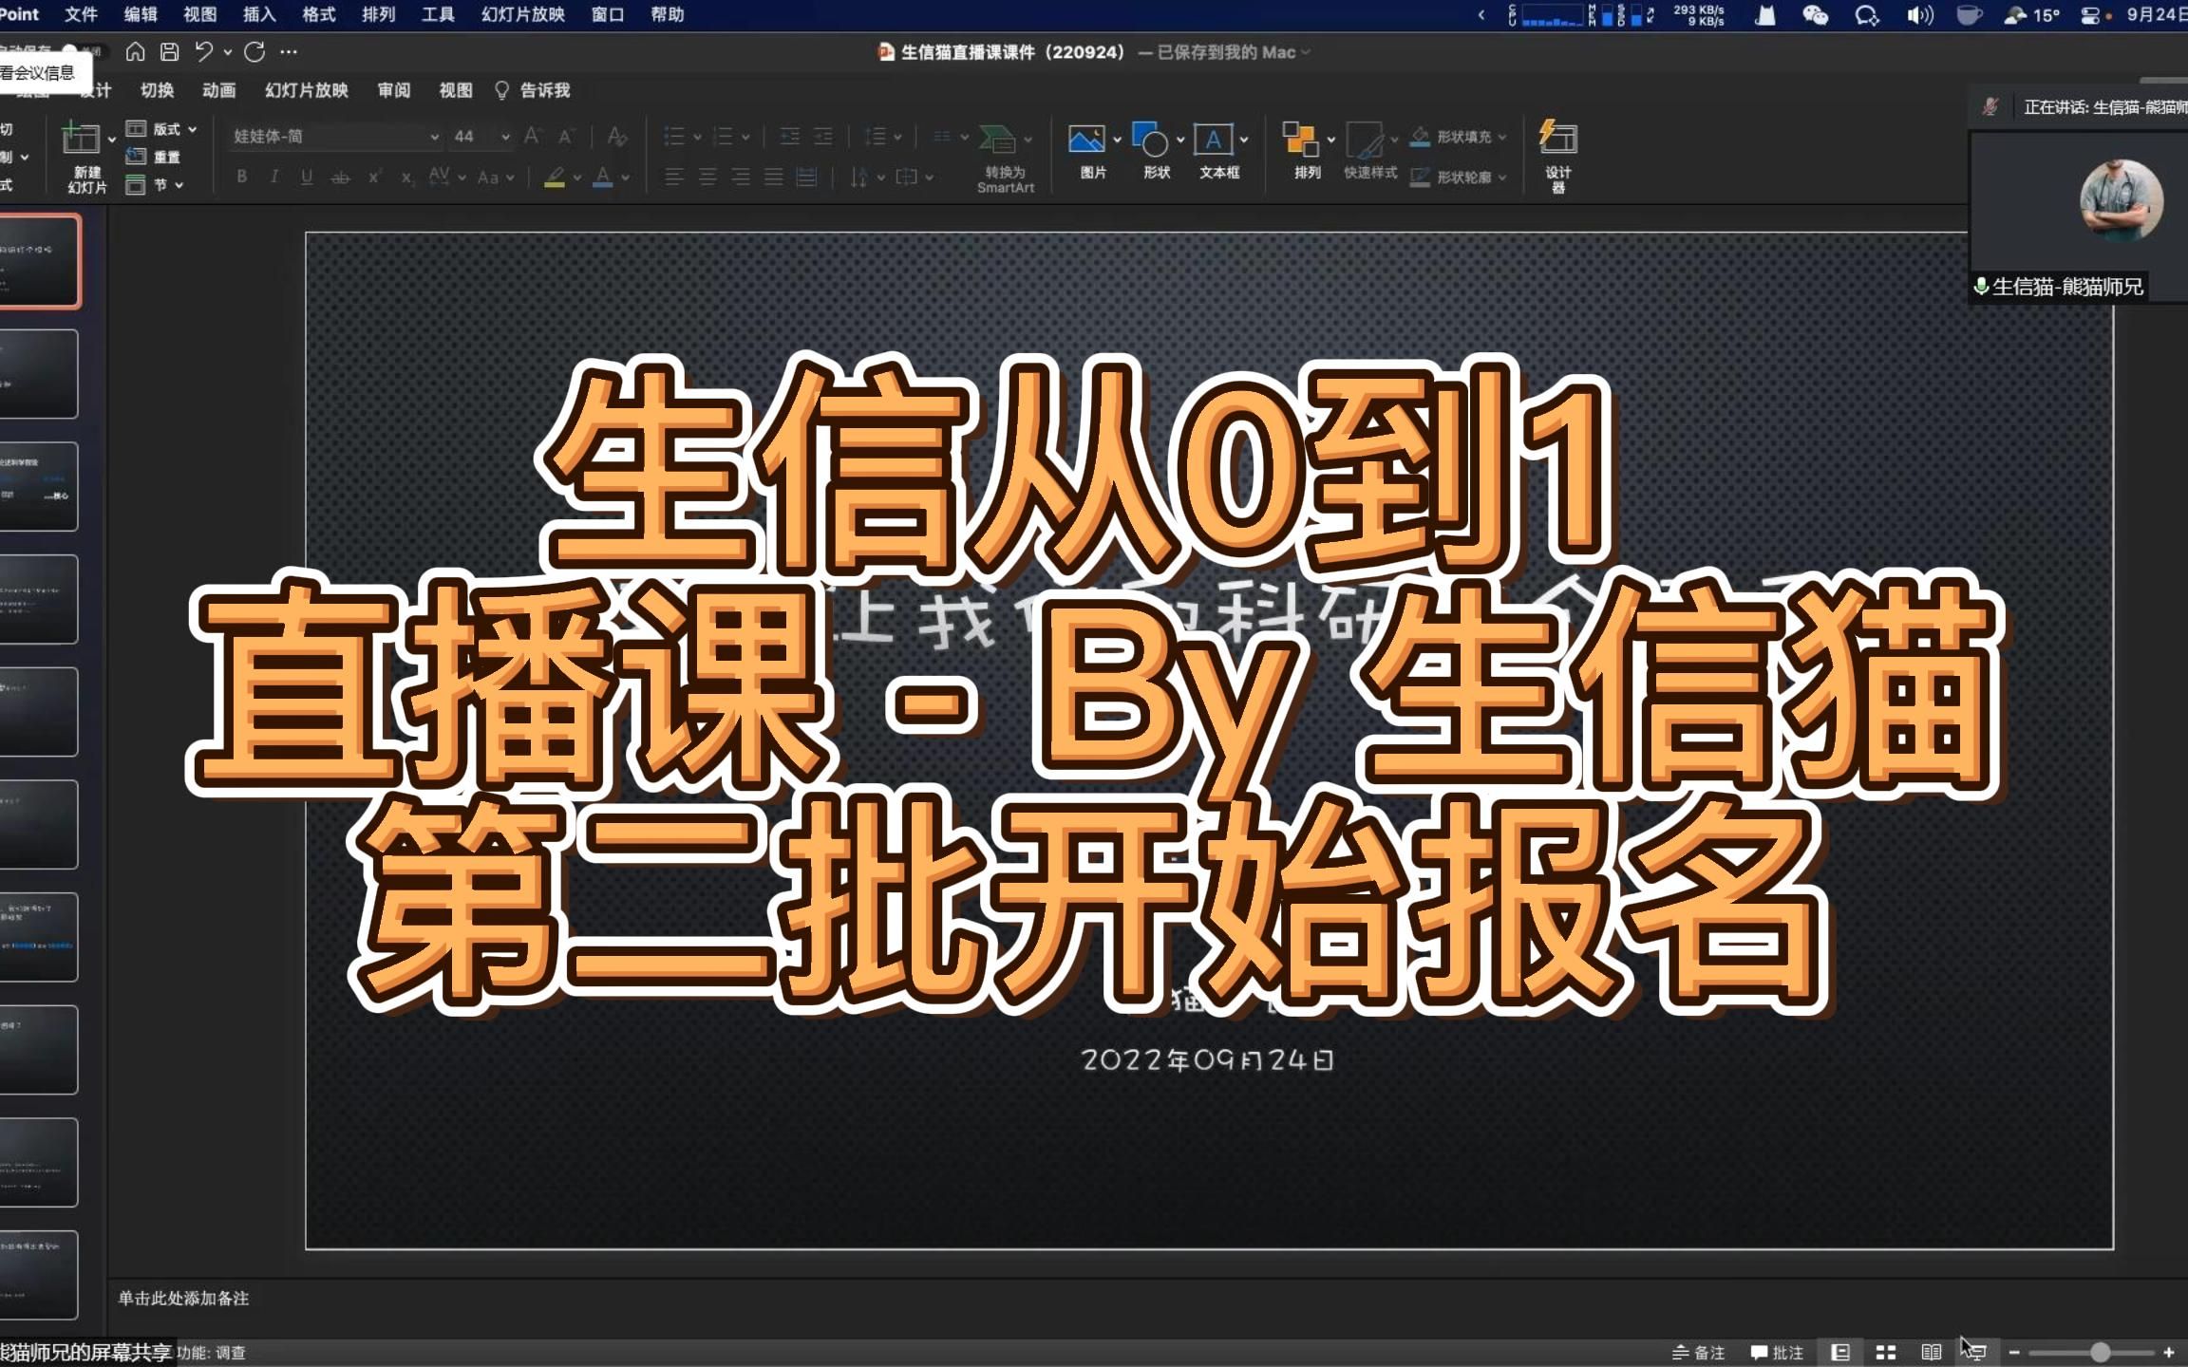
Task: Open the highlight color dropdown arrow
Action: [576, 178]
